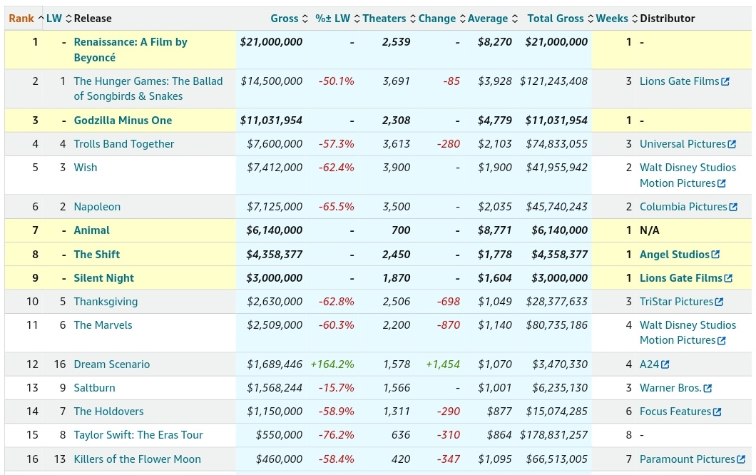Open Renaissance: A Film by Beyoncé link
The image size is (756, 475).
click(131, 50)
